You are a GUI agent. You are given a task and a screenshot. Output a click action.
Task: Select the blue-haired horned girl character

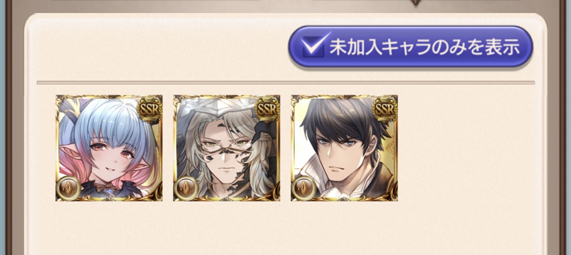point(109,148)
